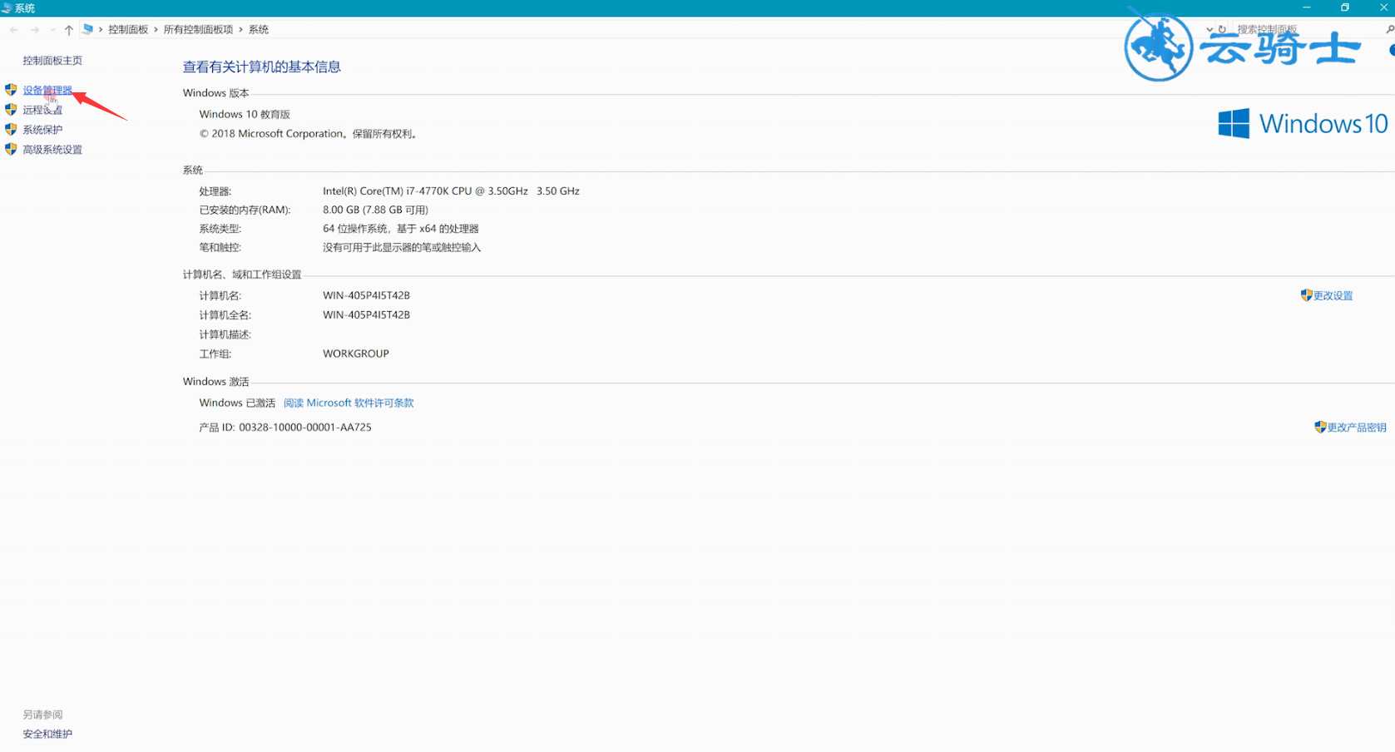The image size is (1395, 752).
Task: Select 控制面板 in the breadcrumb path
Action: [x=128, y=29]
